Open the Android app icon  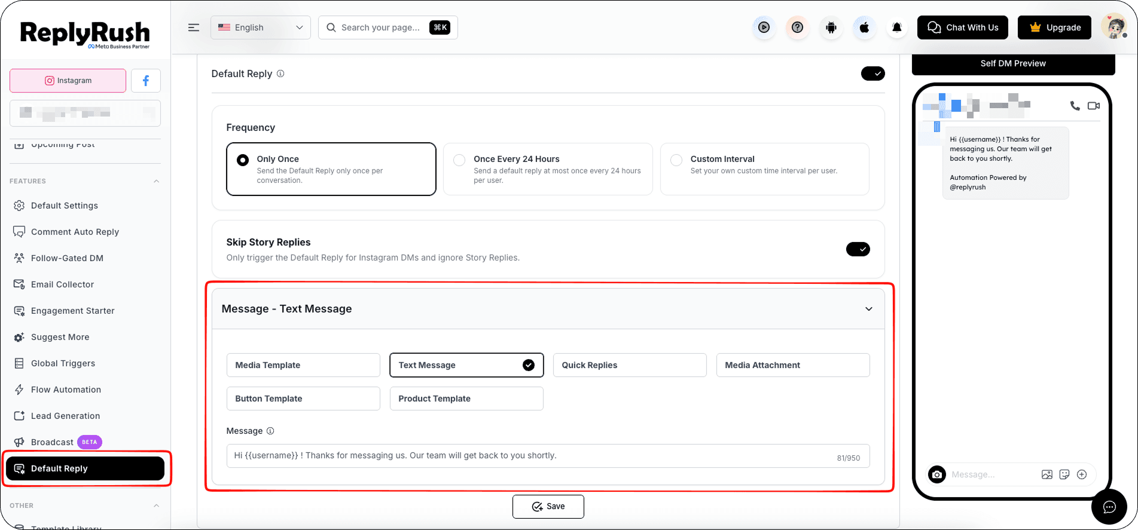click(x=831, y=27)
